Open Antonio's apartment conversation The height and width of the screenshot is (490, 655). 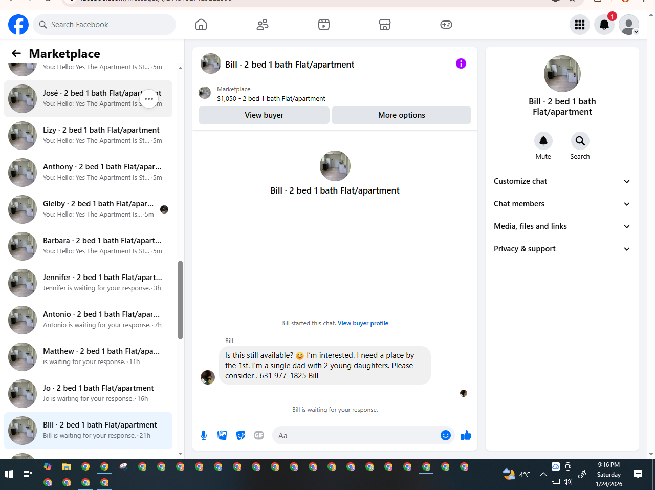(x=88, y=320)
